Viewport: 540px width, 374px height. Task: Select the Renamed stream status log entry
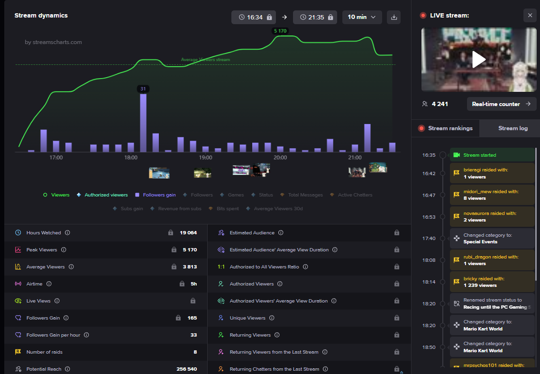pos(492,303)
